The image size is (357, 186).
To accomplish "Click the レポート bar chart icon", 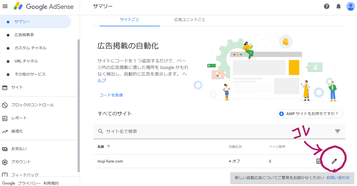I will click(x=5, y=118).
